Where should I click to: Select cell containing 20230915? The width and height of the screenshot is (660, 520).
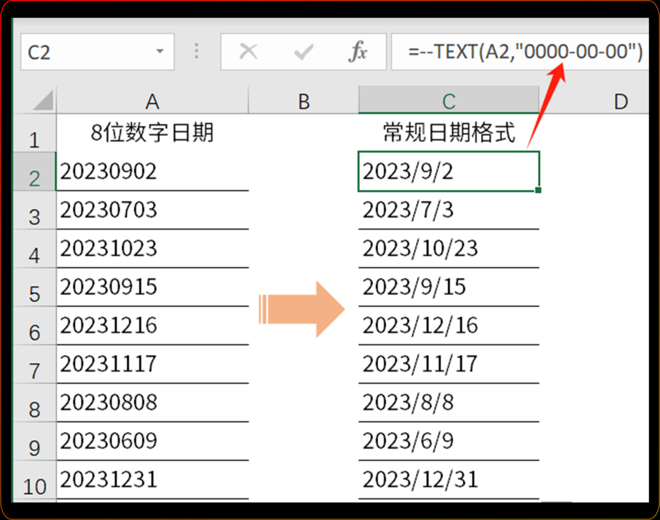[152, 288]
